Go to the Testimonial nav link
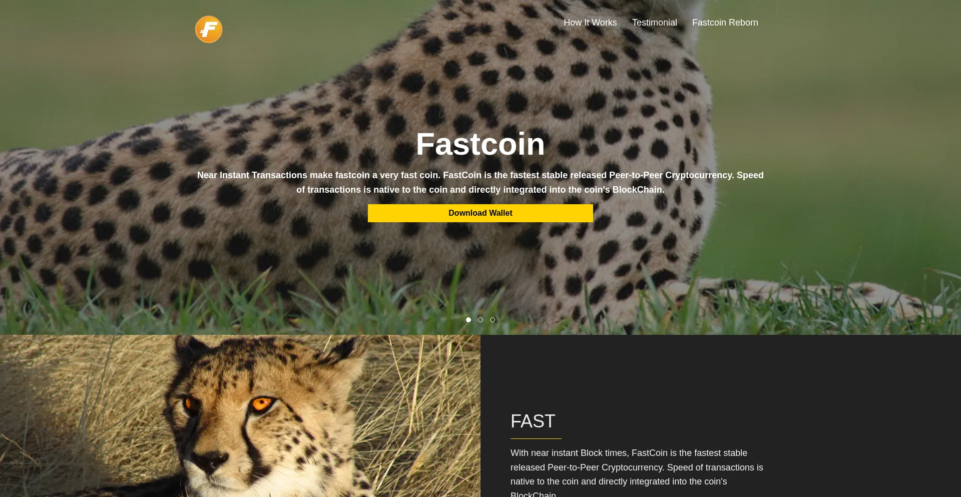This screenshot has width=961, height=497. [x=654, y=23]
